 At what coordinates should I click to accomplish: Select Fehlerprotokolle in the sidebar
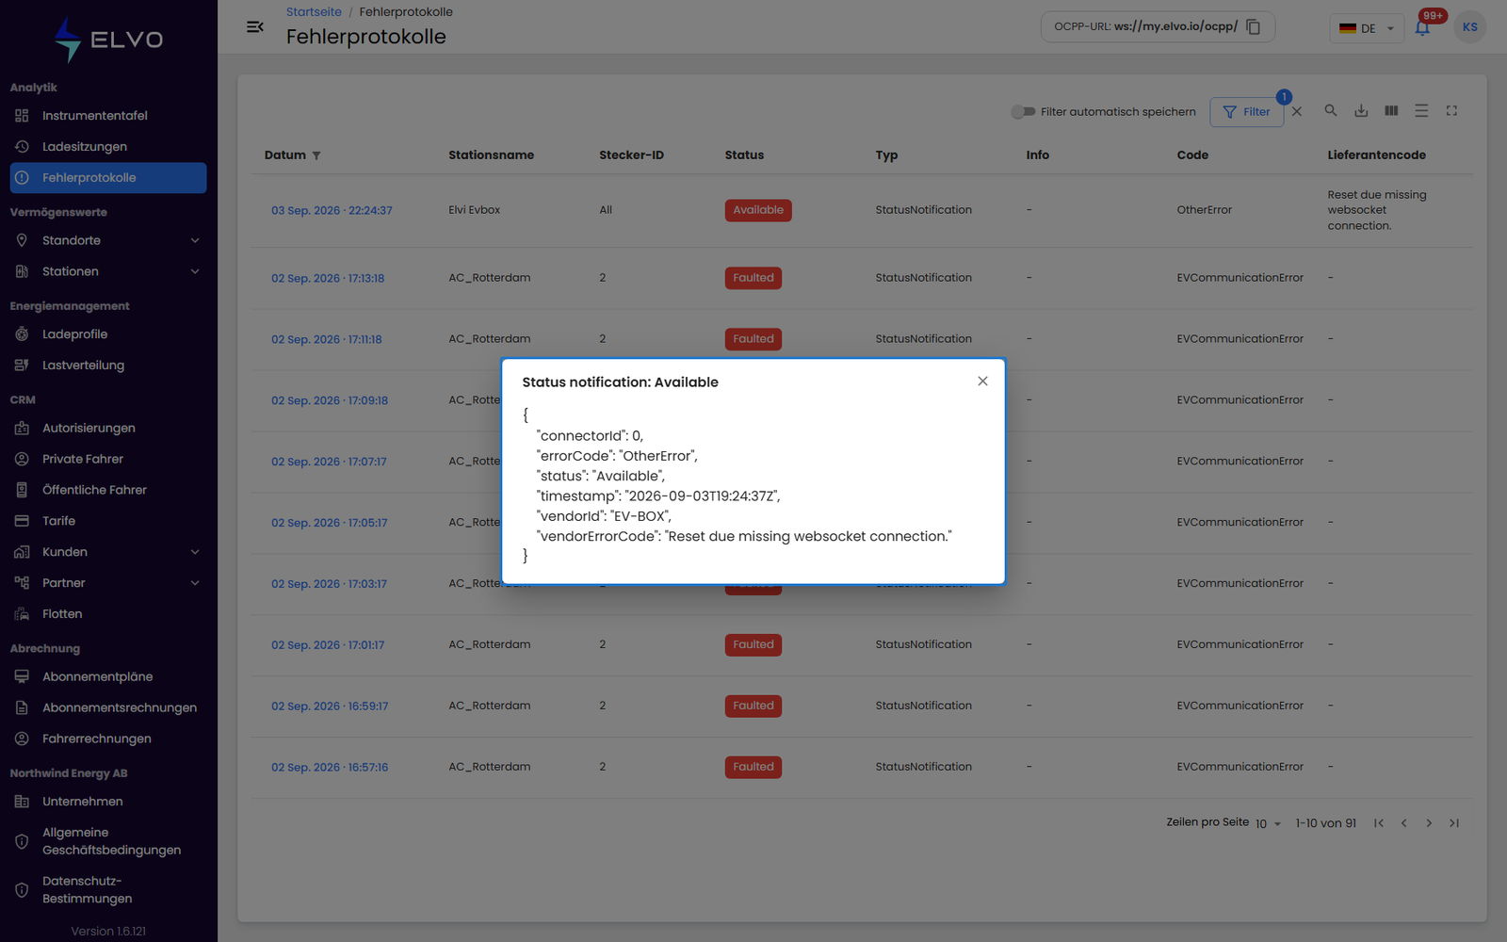pos(108,178)
